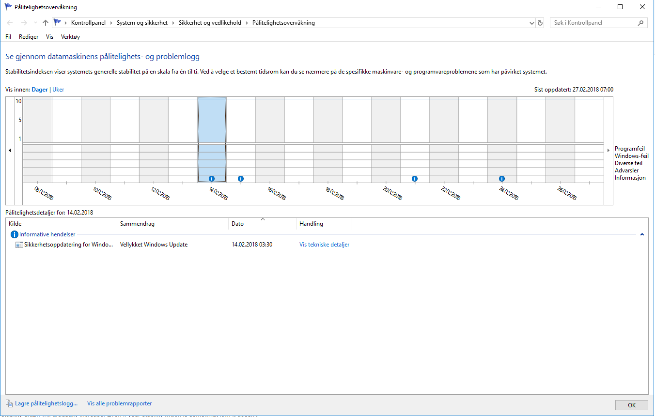Select the 08.02.2018 date label
The width and height of the screenshot is (655, 417).
pos(44,194)
